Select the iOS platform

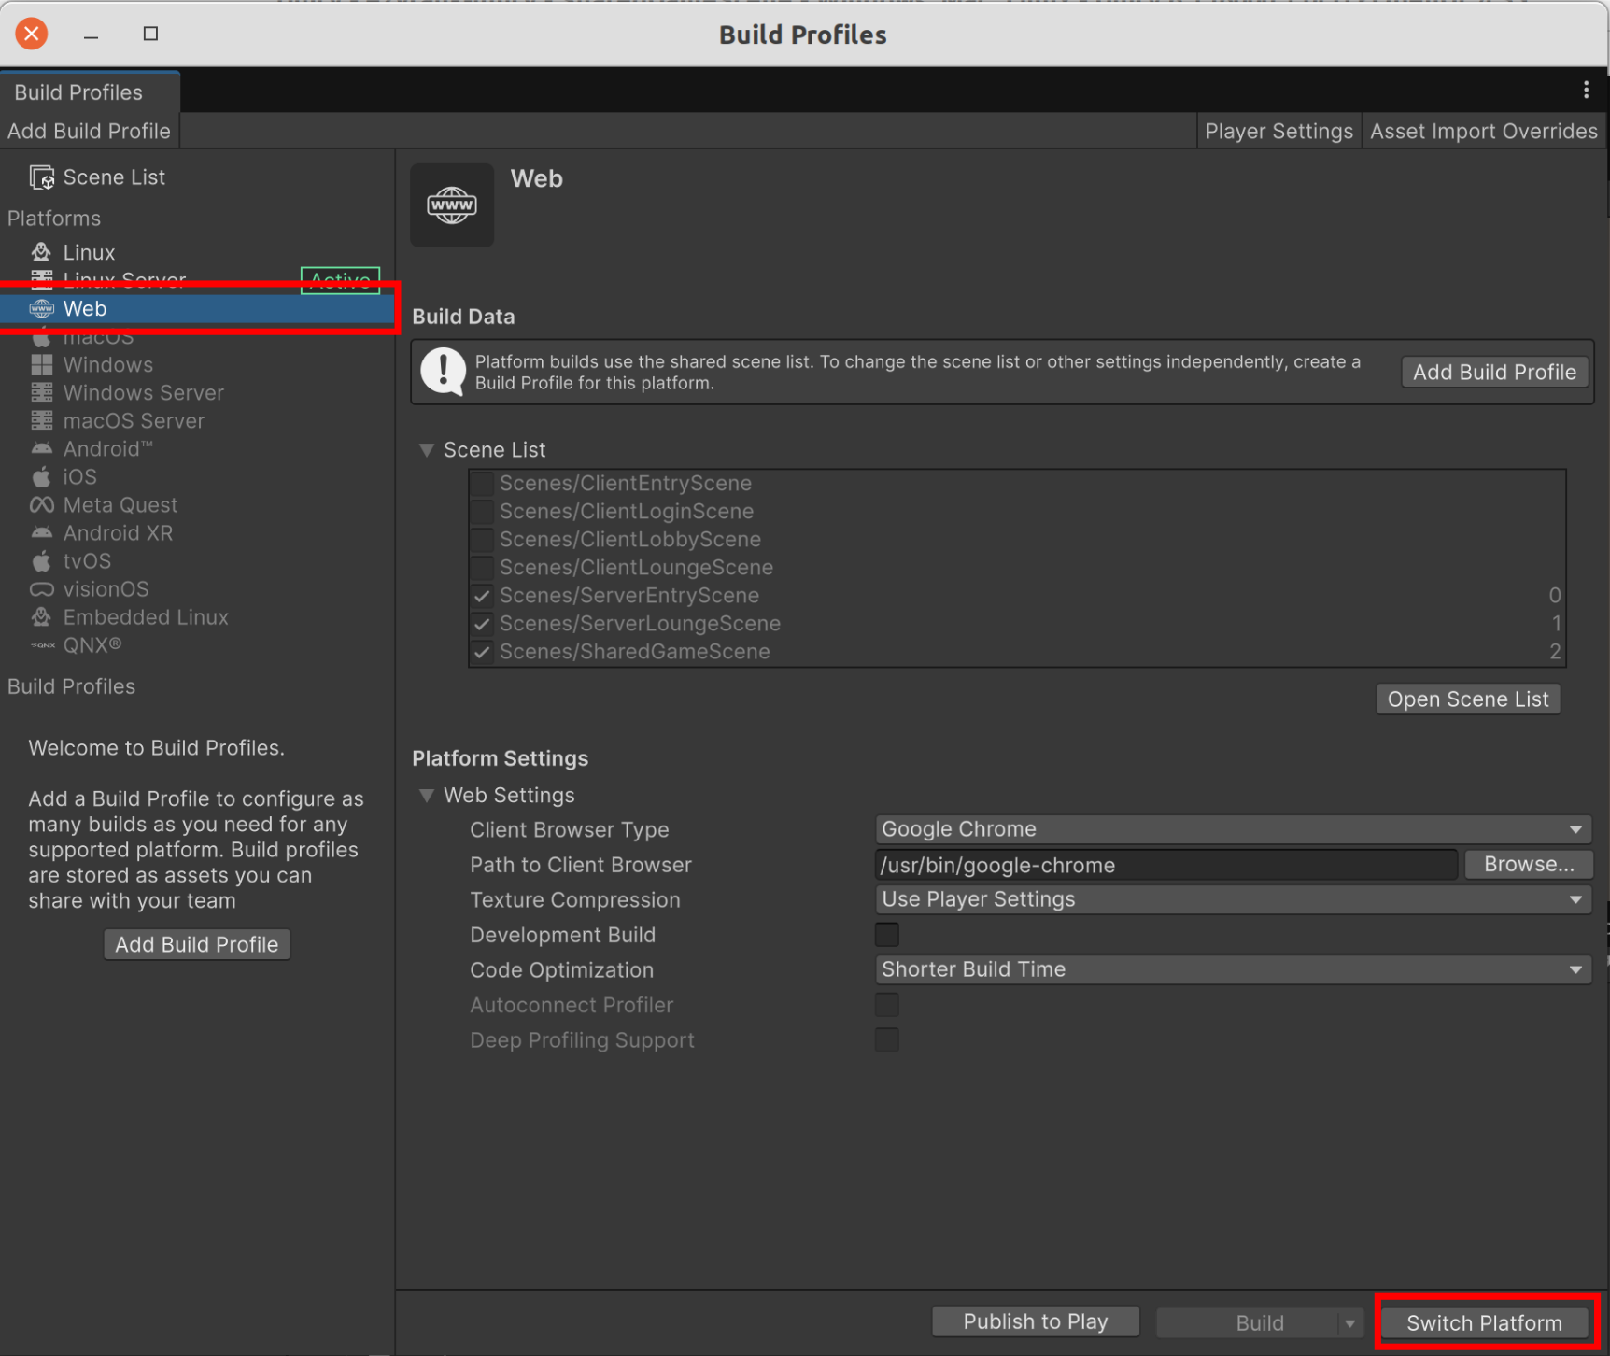point(79,476)
